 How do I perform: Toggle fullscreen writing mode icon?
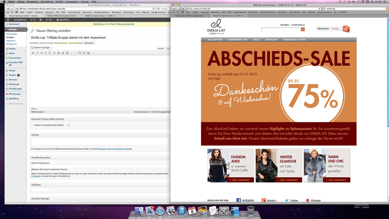(x=84, y=53)
